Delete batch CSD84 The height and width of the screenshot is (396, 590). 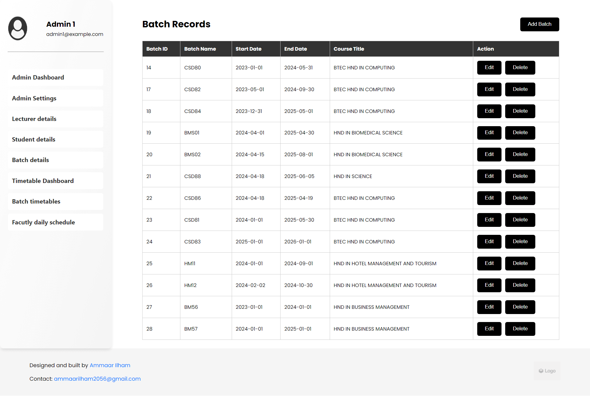pos(520,111)
